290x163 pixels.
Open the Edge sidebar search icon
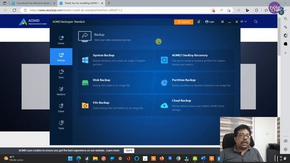click(x=285, y=19)
